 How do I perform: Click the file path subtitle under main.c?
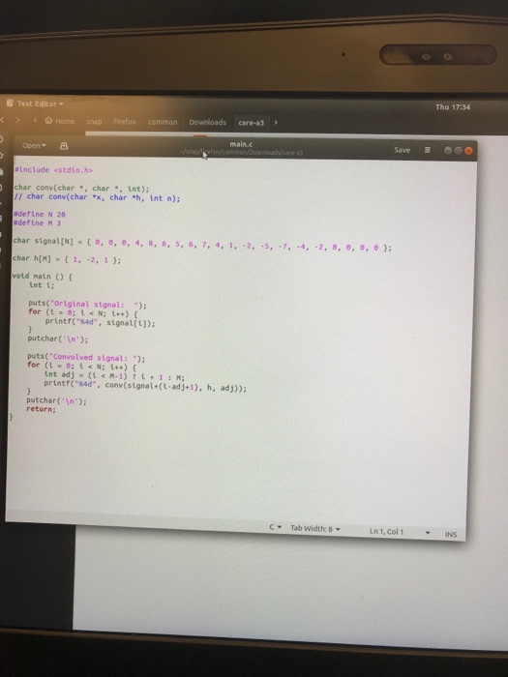tap(241, 153)
